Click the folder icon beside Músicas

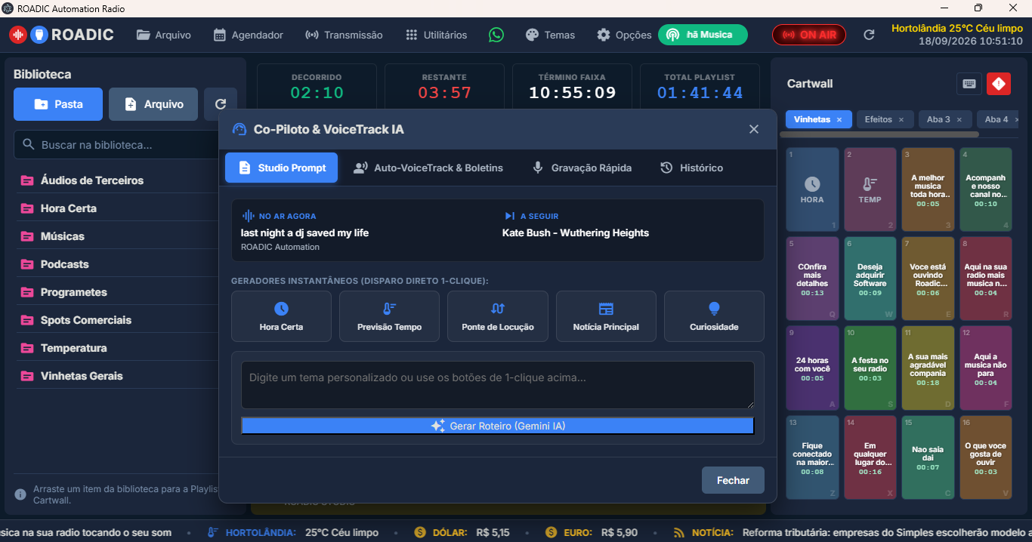(x=27, y=236)
